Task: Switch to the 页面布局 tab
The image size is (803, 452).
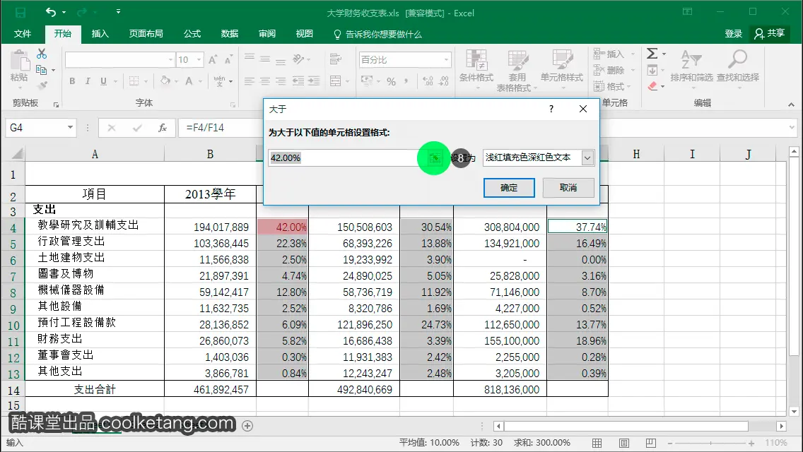Action: point(146,34)
